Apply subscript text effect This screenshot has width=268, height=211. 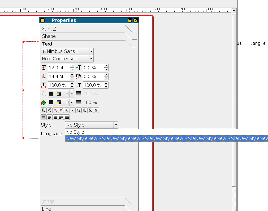pyautogui.click(x=55, y=110)
